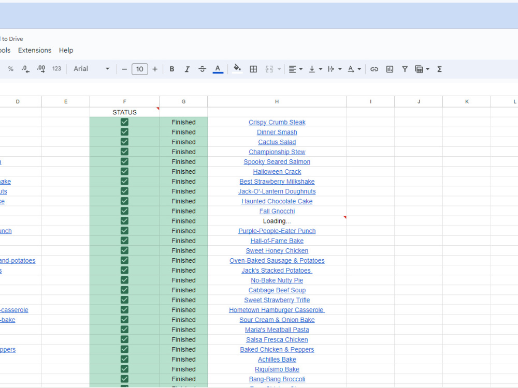Insert a chart
Image resolution: width=518 pixels, height=388 pixels.
pyautogui.click(x=390, y=69)
